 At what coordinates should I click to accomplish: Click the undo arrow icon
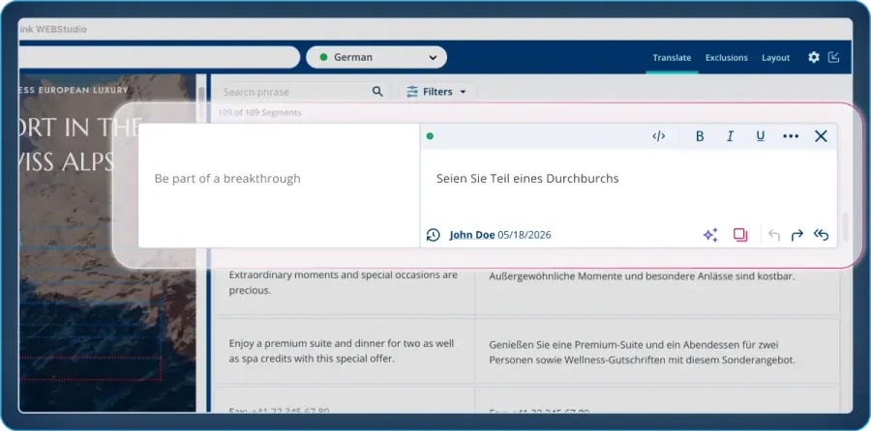coord(774,235)
